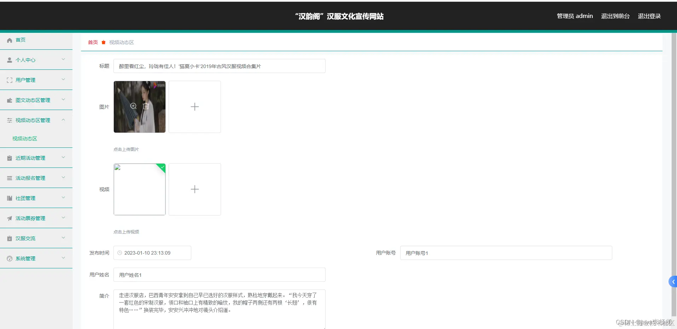Expand the 活动票券管理 chevron
The image size is (677, 329).
(63, 218)
